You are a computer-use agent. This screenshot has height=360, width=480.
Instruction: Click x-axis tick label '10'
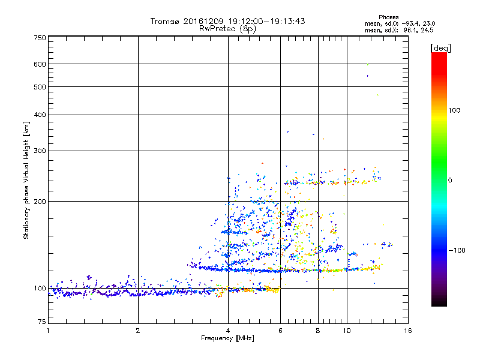(x=347, y=331)
